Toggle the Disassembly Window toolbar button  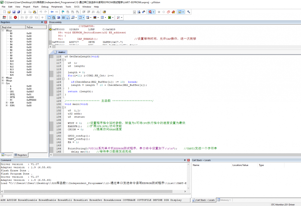54,17
